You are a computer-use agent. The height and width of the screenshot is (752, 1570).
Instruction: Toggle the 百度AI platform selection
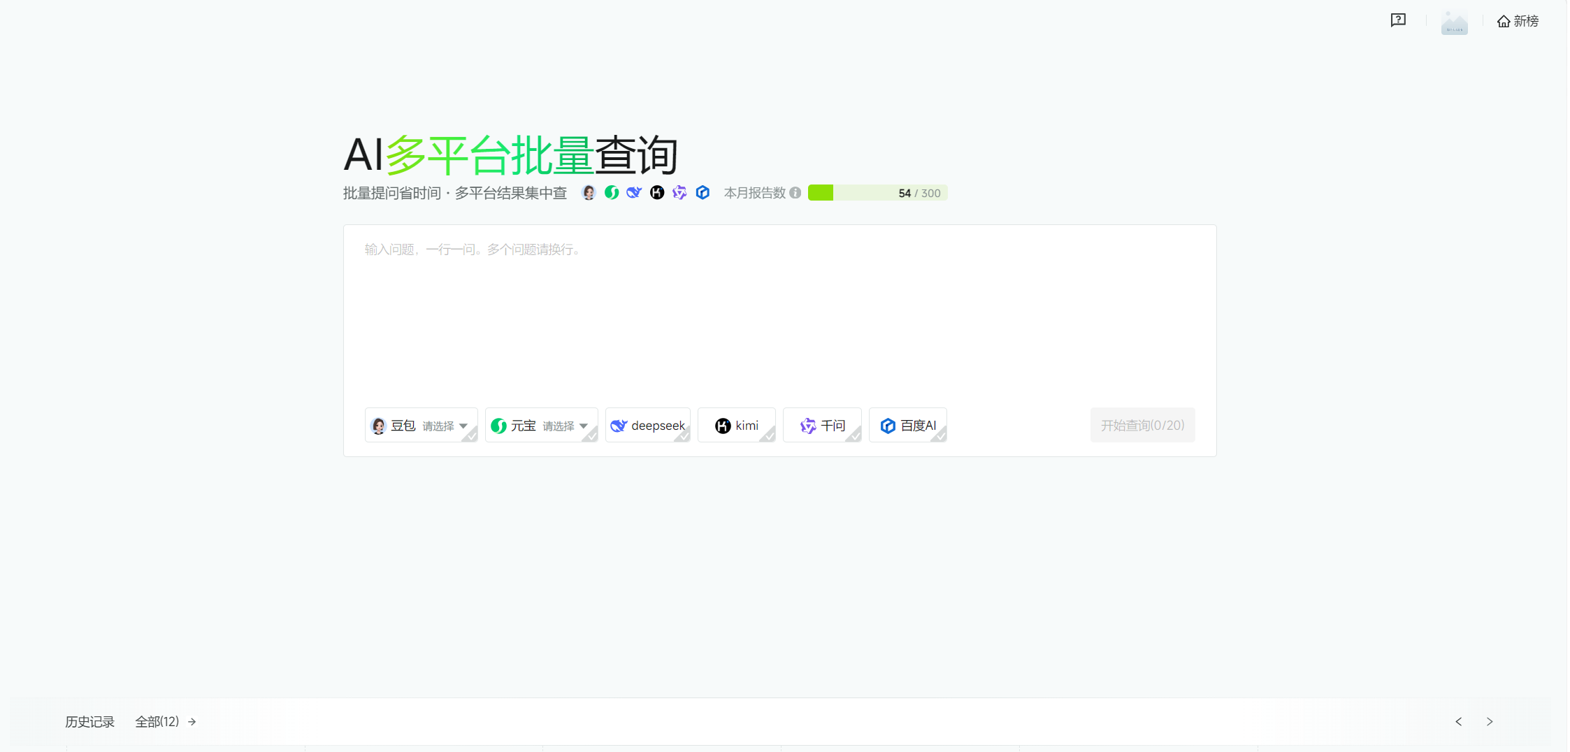pos(908,425)
